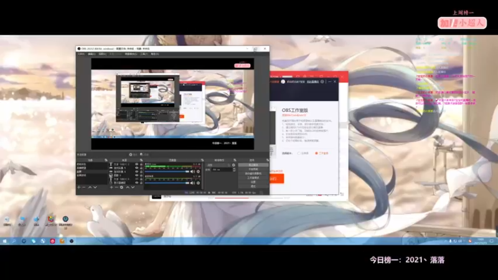Toggle visibility eye of the 图像 image source
498x280 pixels.
[136, 175]
